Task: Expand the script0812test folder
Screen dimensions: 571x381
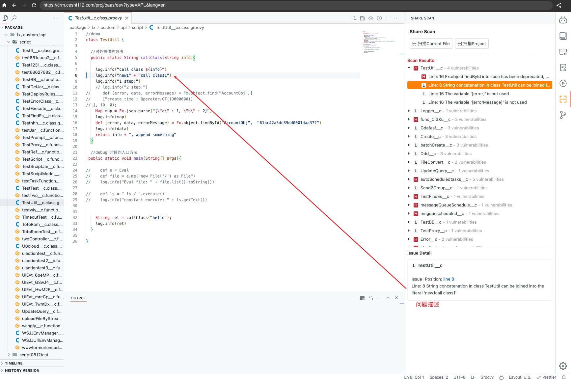Action: tap(9, 355)
